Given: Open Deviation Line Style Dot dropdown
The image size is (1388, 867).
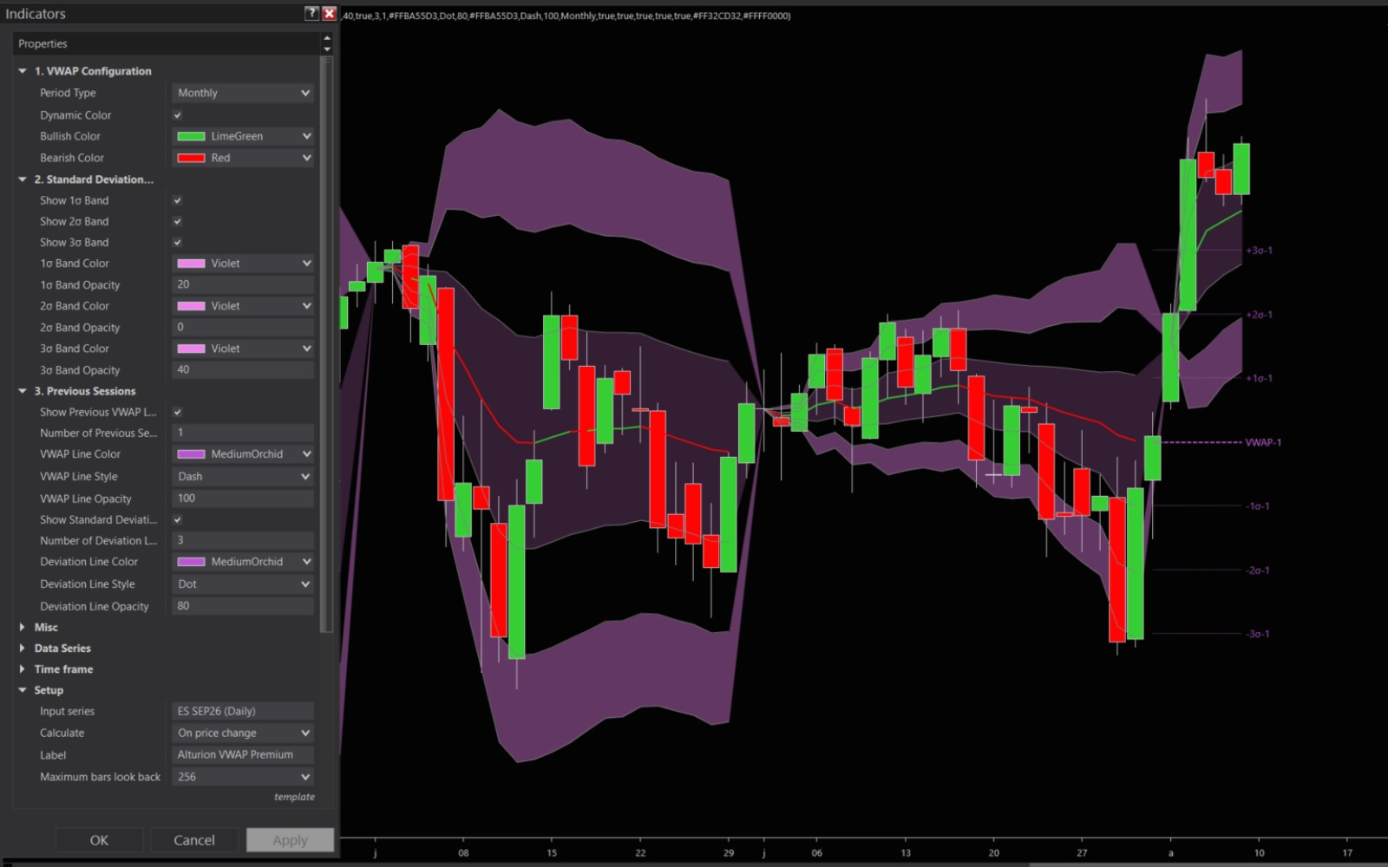Looking at the screenshot, I should click(x=243, y=584).
